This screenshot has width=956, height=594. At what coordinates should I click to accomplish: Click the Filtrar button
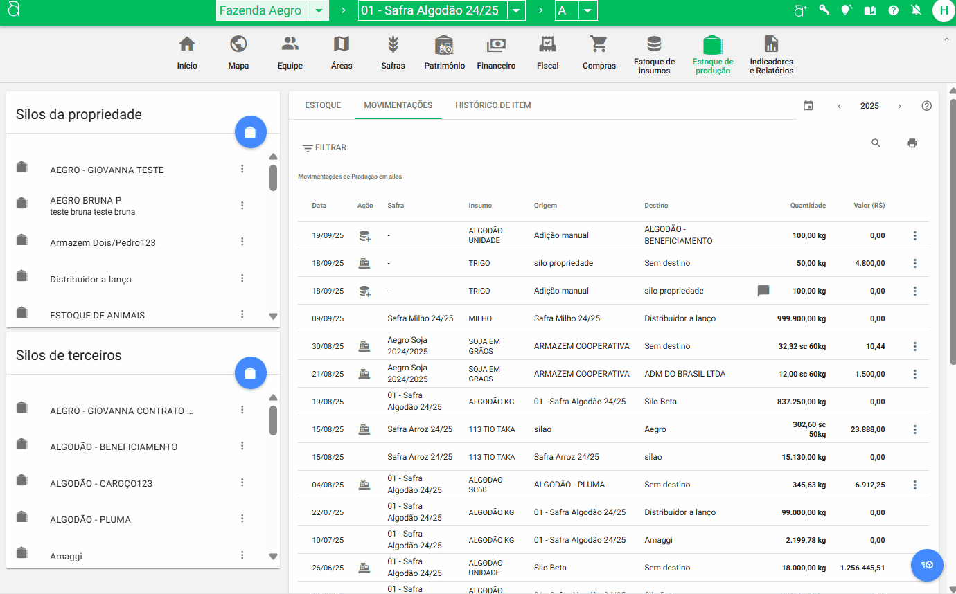(324, 147)
